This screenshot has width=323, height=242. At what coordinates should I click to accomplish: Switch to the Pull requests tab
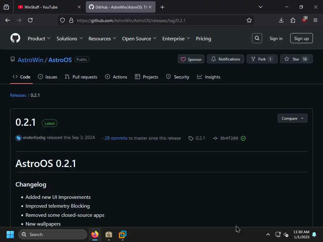81,77
